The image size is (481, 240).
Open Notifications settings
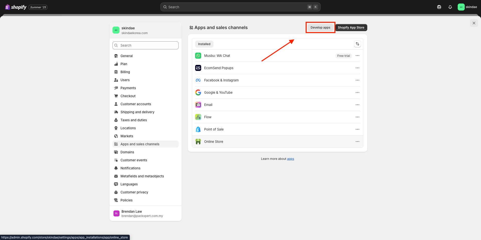click(146, 168)
